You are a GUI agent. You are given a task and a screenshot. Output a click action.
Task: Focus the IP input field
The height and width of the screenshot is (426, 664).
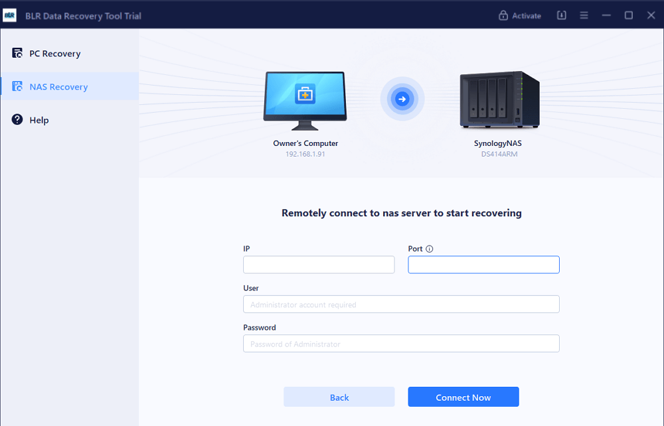click(319, 264)
